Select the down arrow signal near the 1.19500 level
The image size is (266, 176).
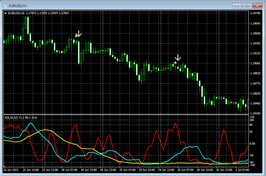pyautogui.click(x=79, y=34)
